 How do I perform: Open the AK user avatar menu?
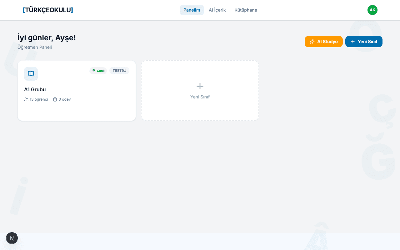372,10
